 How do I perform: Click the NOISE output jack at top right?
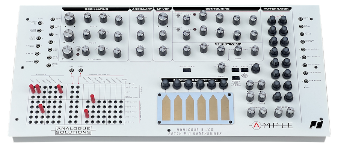pos(301,19)
